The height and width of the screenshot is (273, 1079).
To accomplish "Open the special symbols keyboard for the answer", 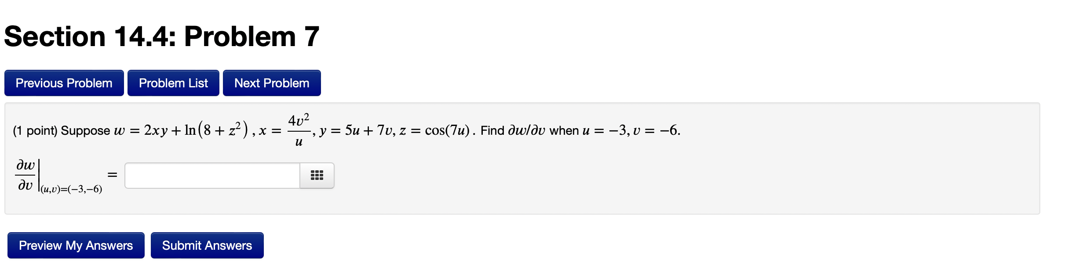I will tap(317, 175).
